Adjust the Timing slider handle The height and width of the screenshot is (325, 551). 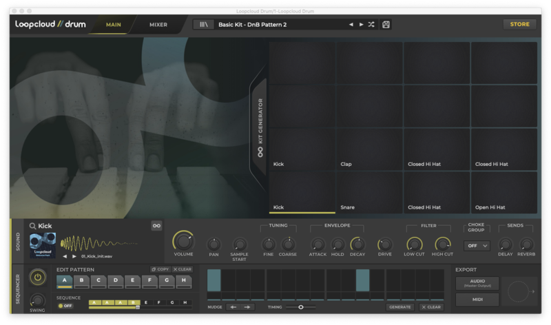click(x=301, y=307)
